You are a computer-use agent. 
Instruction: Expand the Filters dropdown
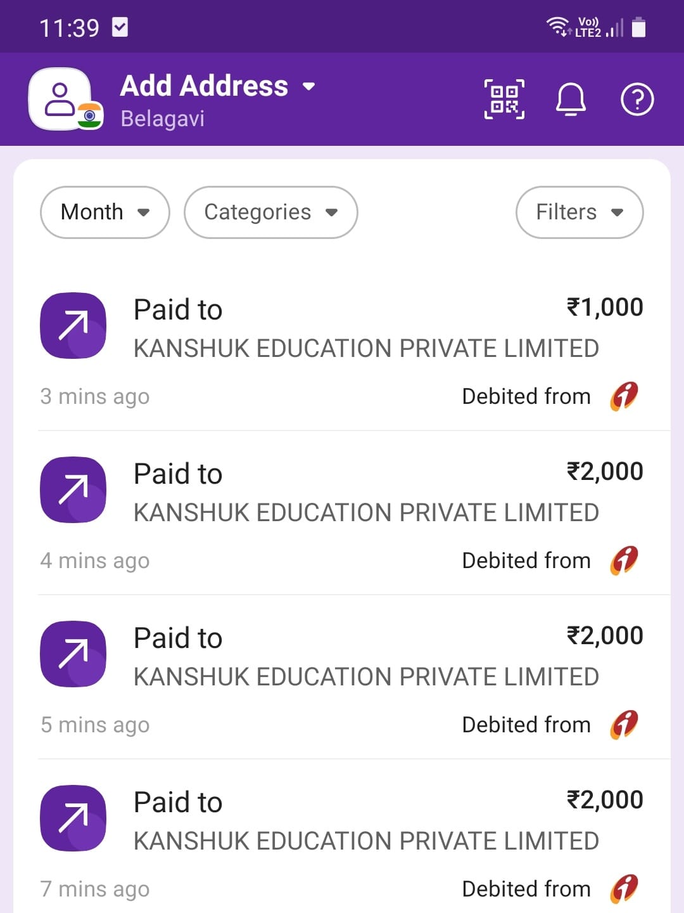[579, 212]
